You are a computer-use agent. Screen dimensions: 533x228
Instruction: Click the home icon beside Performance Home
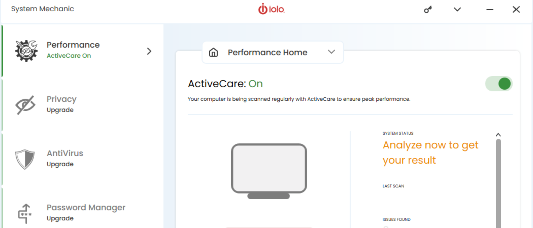pos(213,52)
